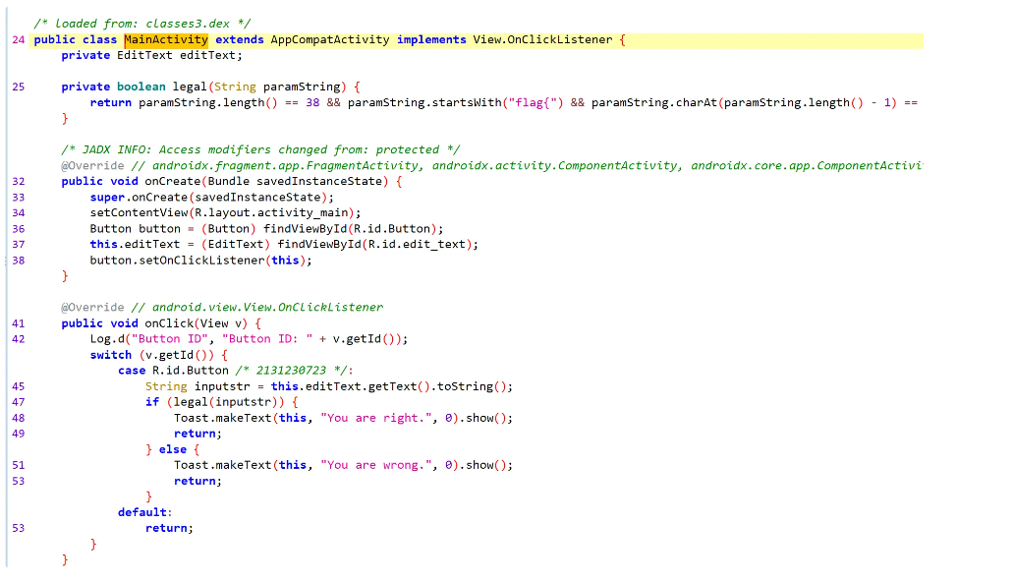This screenshot has height=583, width=1013.
Task: Click line number 37 in the gutter
Action: [18, 245]
